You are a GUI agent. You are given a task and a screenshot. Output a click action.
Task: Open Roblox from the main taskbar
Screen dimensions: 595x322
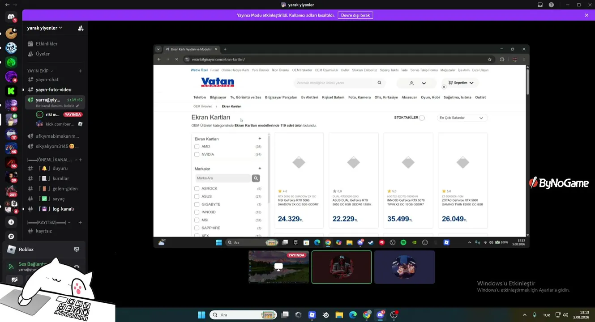312,315
